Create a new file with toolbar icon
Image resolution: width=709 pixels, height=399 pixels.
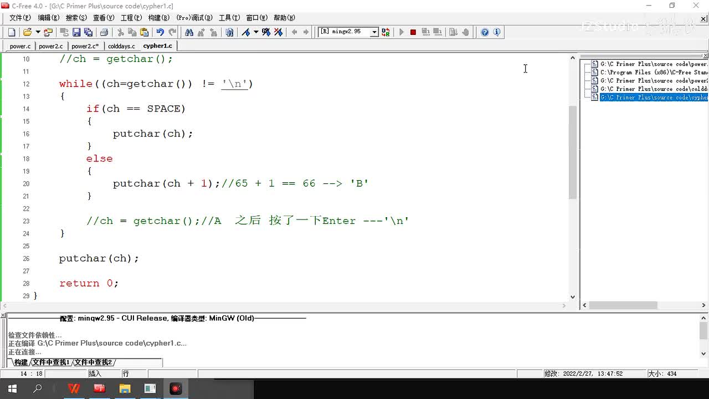[12, 32]
